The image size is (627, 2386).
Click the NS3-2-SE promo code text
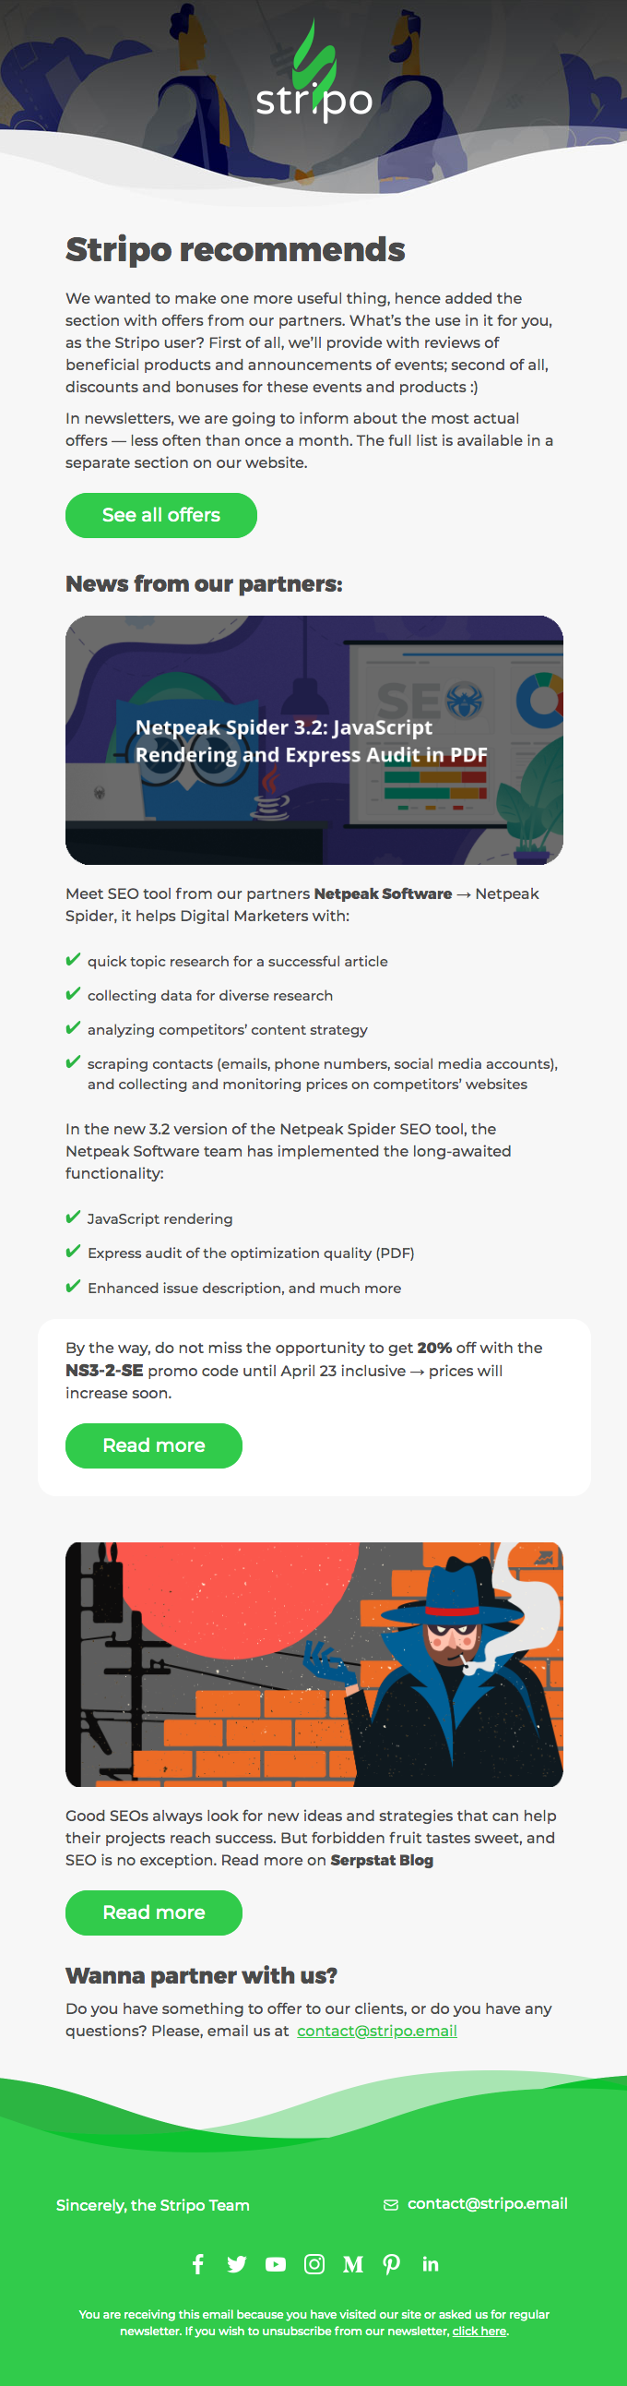104,1370
